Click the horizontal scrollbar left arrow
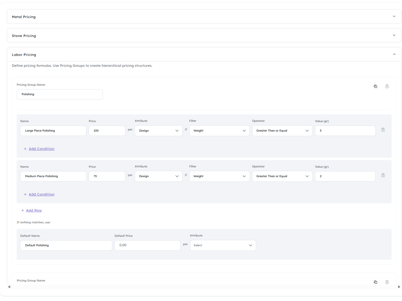The height and width of the screenshot is (301, 402). pyautogui.click(x=9, y=287)
